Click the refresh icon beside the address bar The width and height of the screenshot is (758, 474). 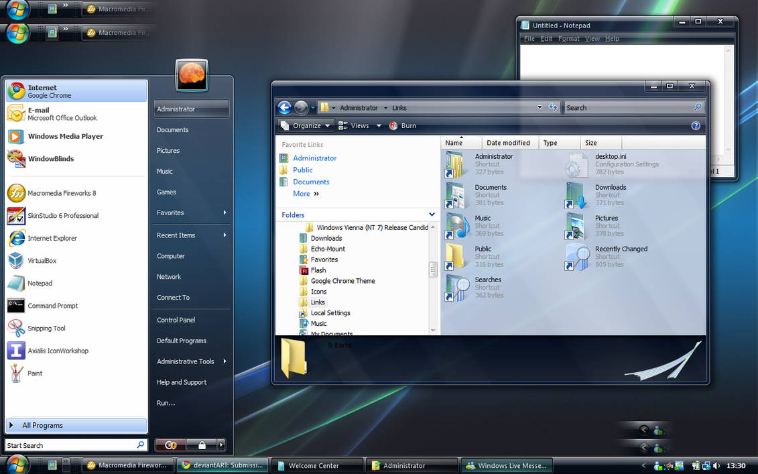[x=554, y=107]
